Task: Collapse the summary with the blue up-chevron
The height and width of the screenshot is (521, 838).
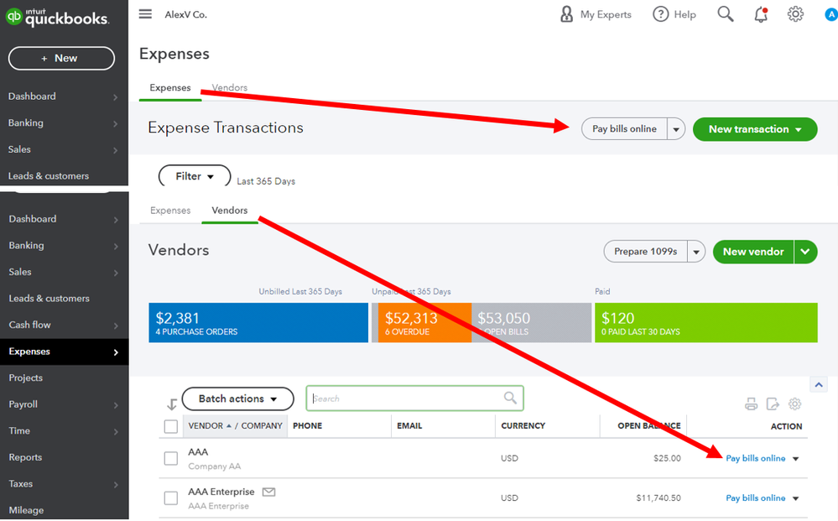Action: tap(819, 384)
